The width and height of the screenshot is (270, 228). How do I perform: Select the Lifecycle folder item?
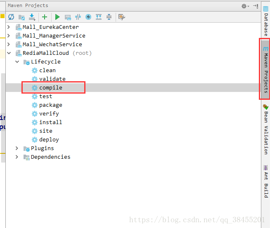click(x=46, y=61)
